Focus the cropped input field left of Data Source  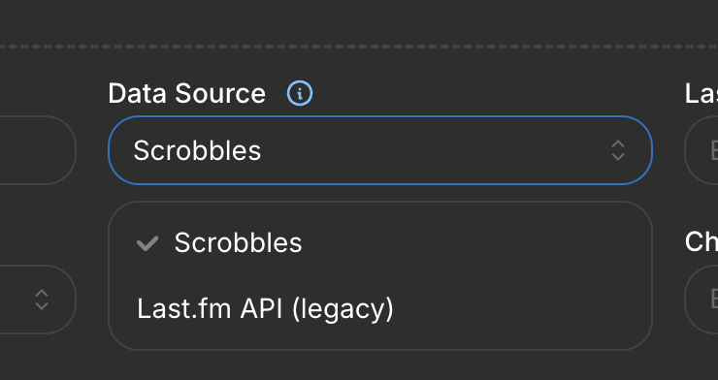click(38, 150)
